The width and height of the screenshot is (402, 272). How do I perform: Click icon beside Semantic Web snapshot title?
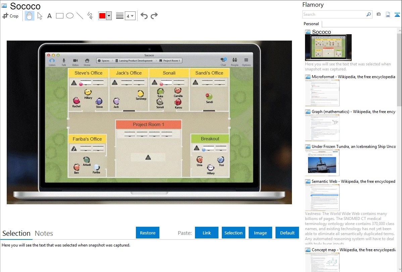pos(308,181)
